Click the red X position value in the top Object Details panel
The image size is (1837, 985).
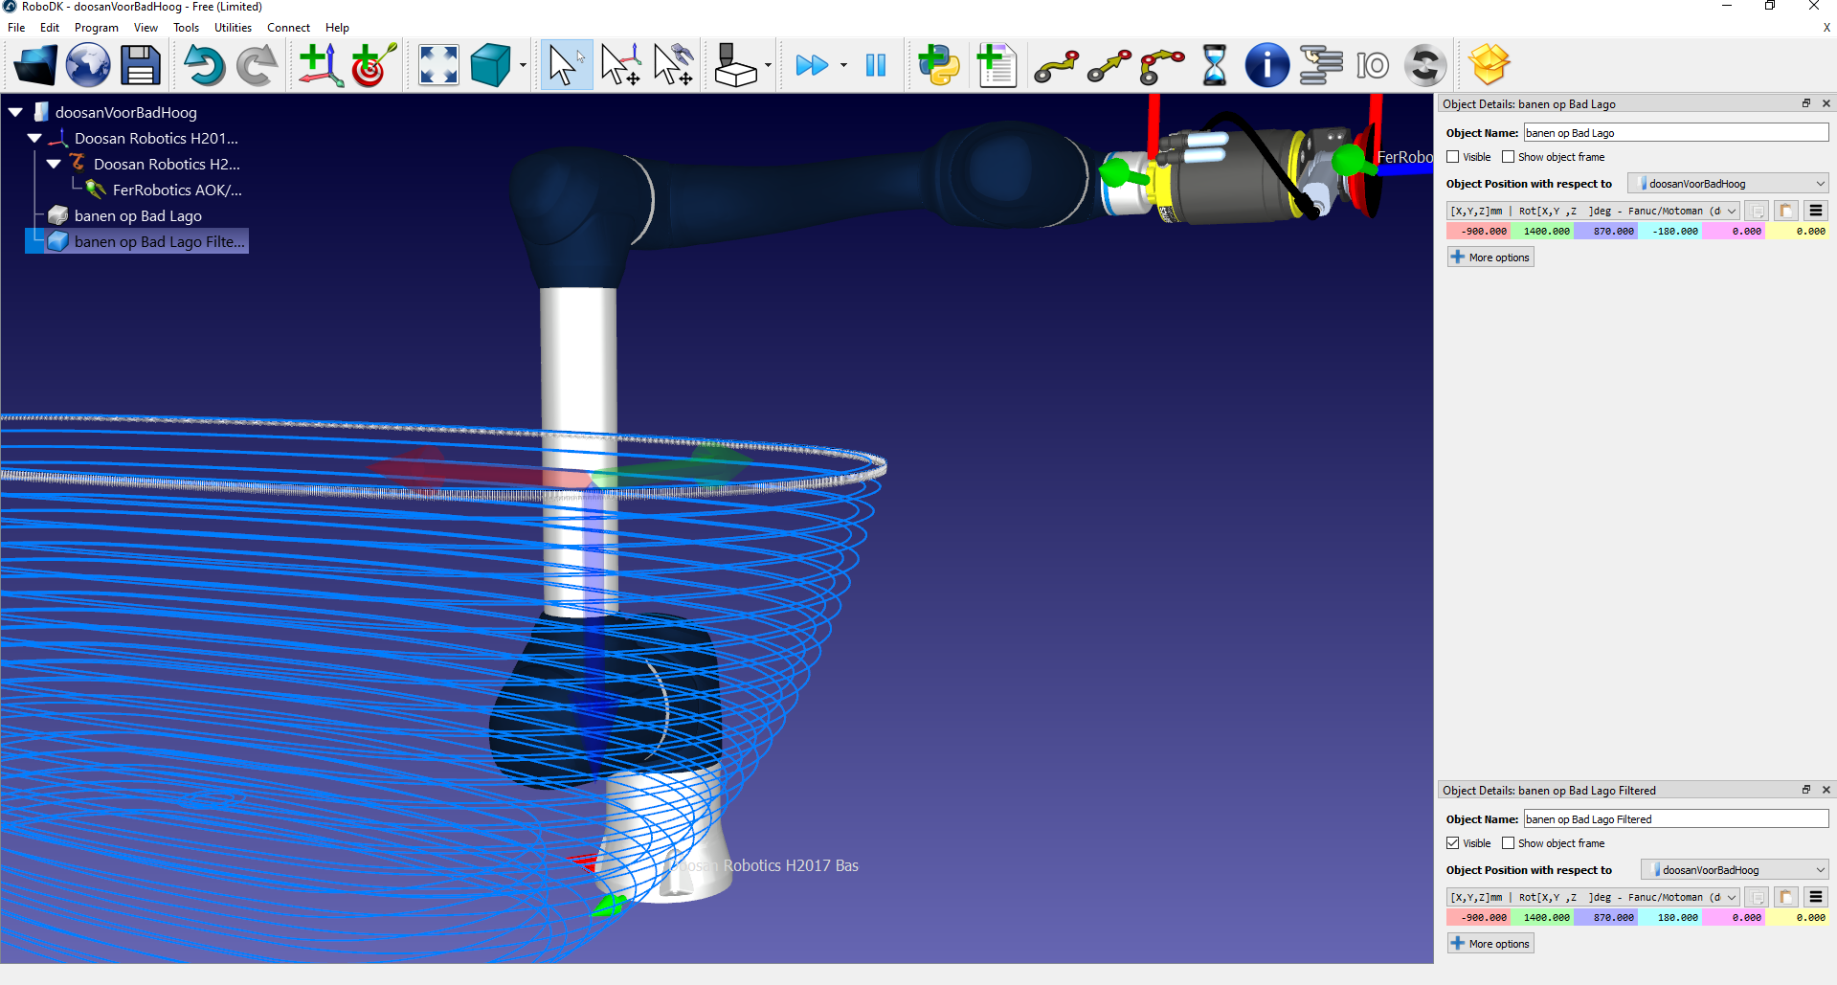1479,232
